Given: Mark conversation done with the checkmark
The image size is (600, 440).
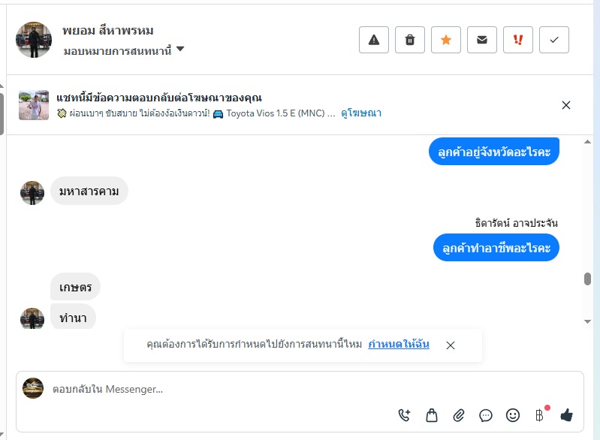Looking at the screenshot, I should pyautogui.click(x=554, y=40).
